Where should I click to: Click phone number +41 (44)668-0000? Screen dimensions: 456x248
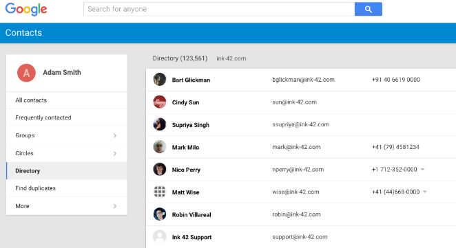tap(395, 192)
